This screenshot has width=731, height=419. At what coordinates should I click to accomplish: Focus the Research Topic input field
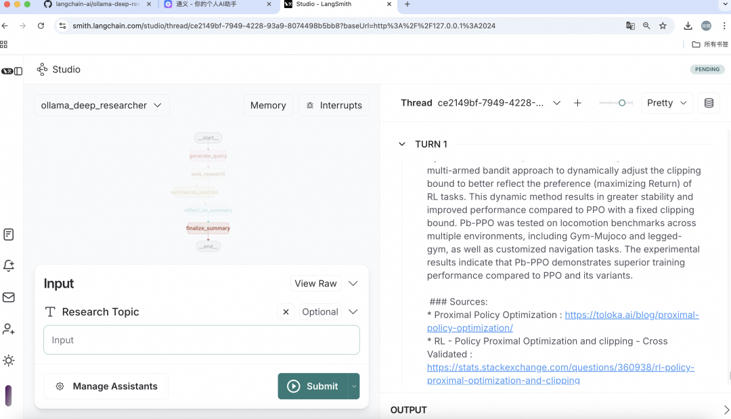[202, 340]
